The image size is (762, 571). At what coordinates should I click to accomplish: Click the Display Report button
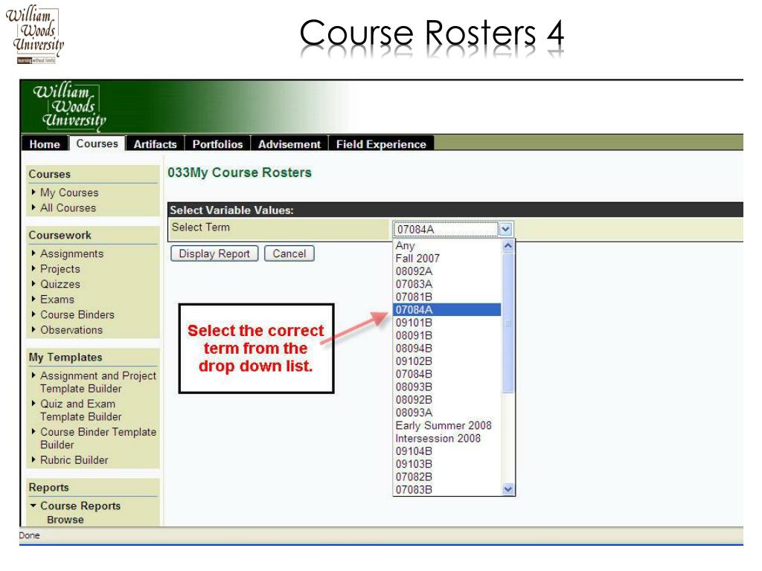[x=214, y=254]
